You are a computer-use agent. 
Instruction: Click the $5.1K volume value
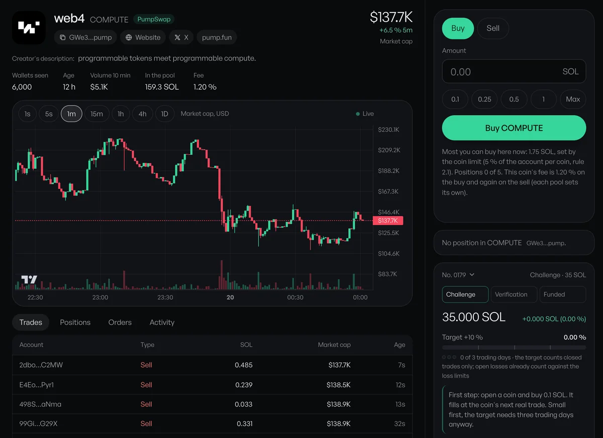tap(99, 87)
